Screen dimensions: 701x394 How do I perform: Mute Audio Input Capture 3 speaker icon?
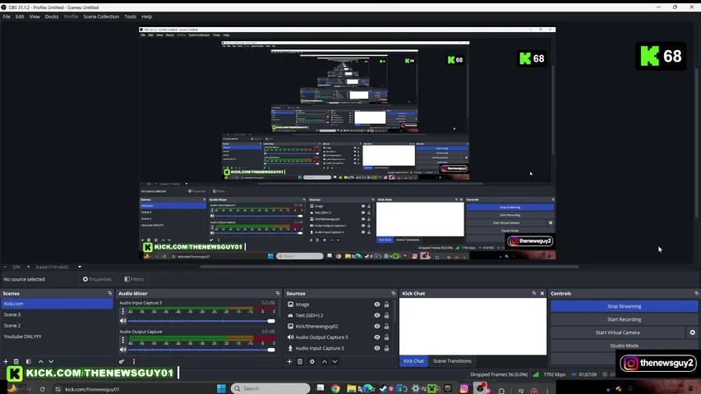(x=123, y=321)
